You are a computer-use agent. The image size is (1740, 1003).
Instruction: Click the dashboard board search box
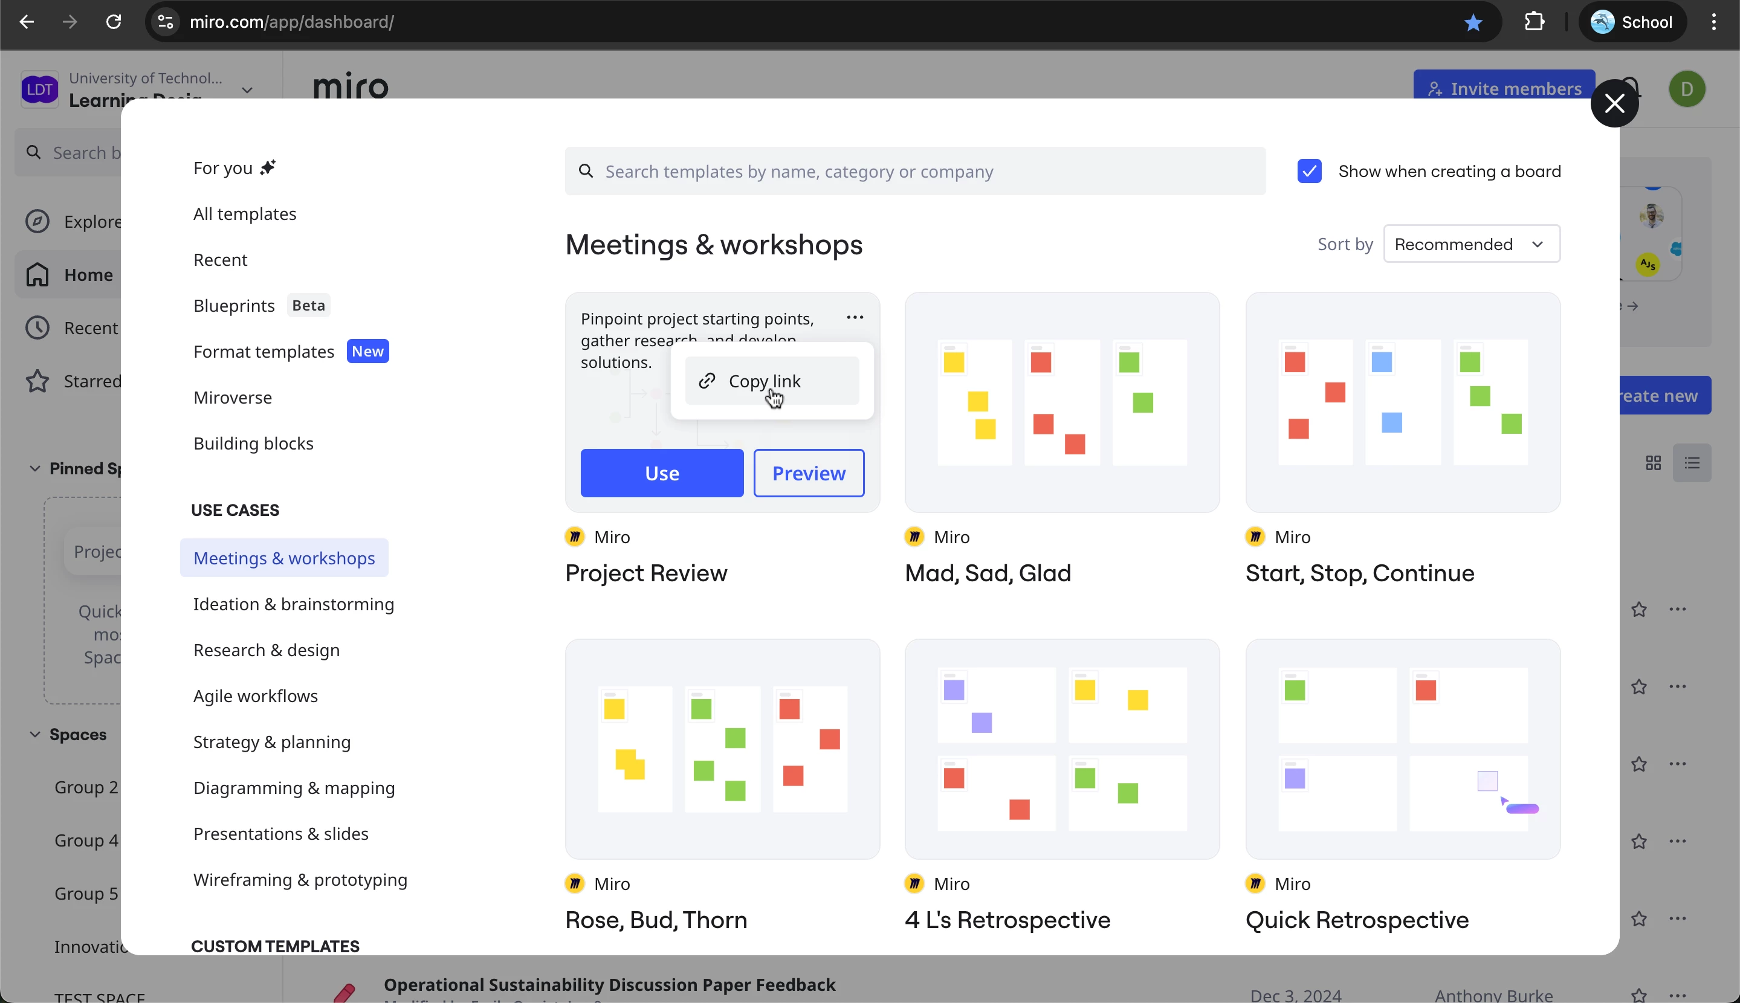(69, 152)
